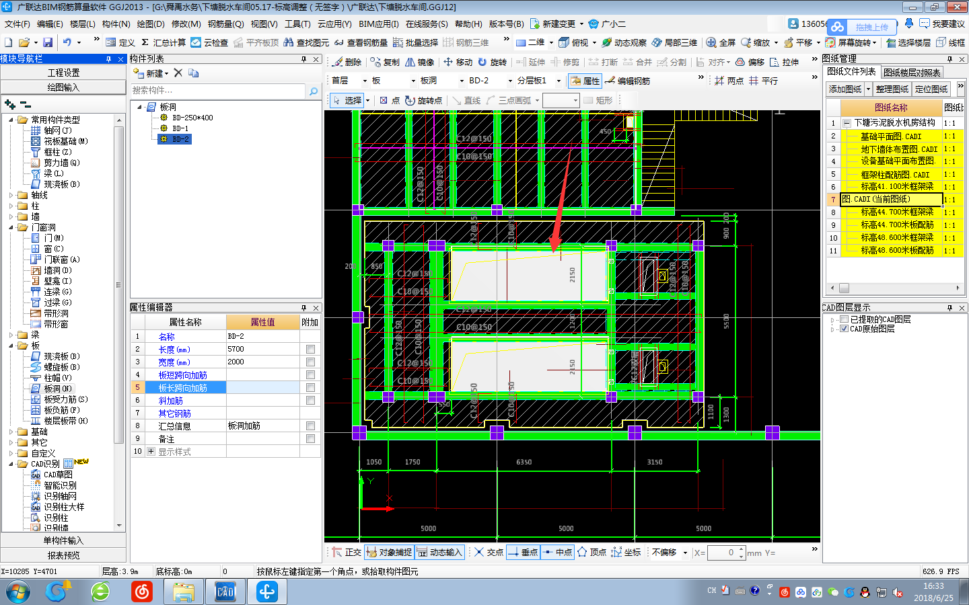Click the 复制 copy tool
The image size is (969, 605).
point(385,62)
